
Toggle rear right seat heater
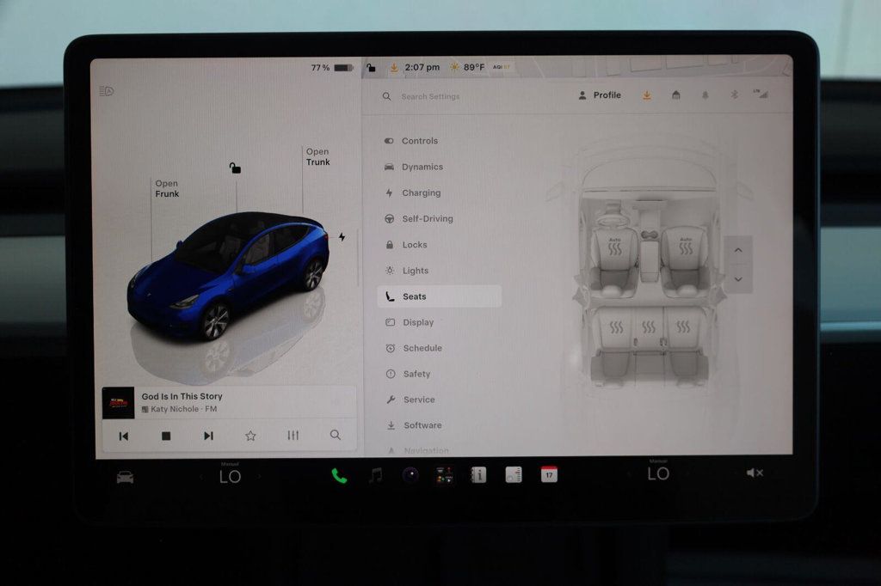pos(682,327)
